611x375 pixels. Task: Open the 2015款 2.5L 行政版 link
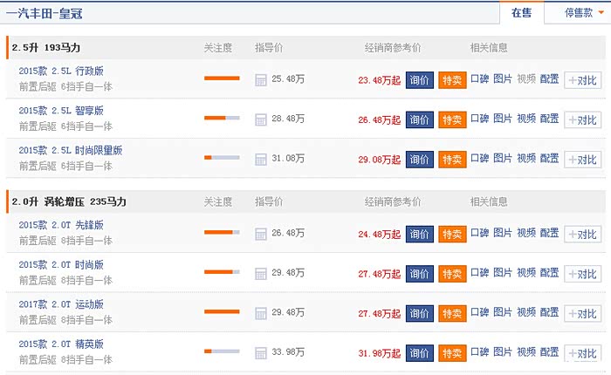tap(61, 71)
